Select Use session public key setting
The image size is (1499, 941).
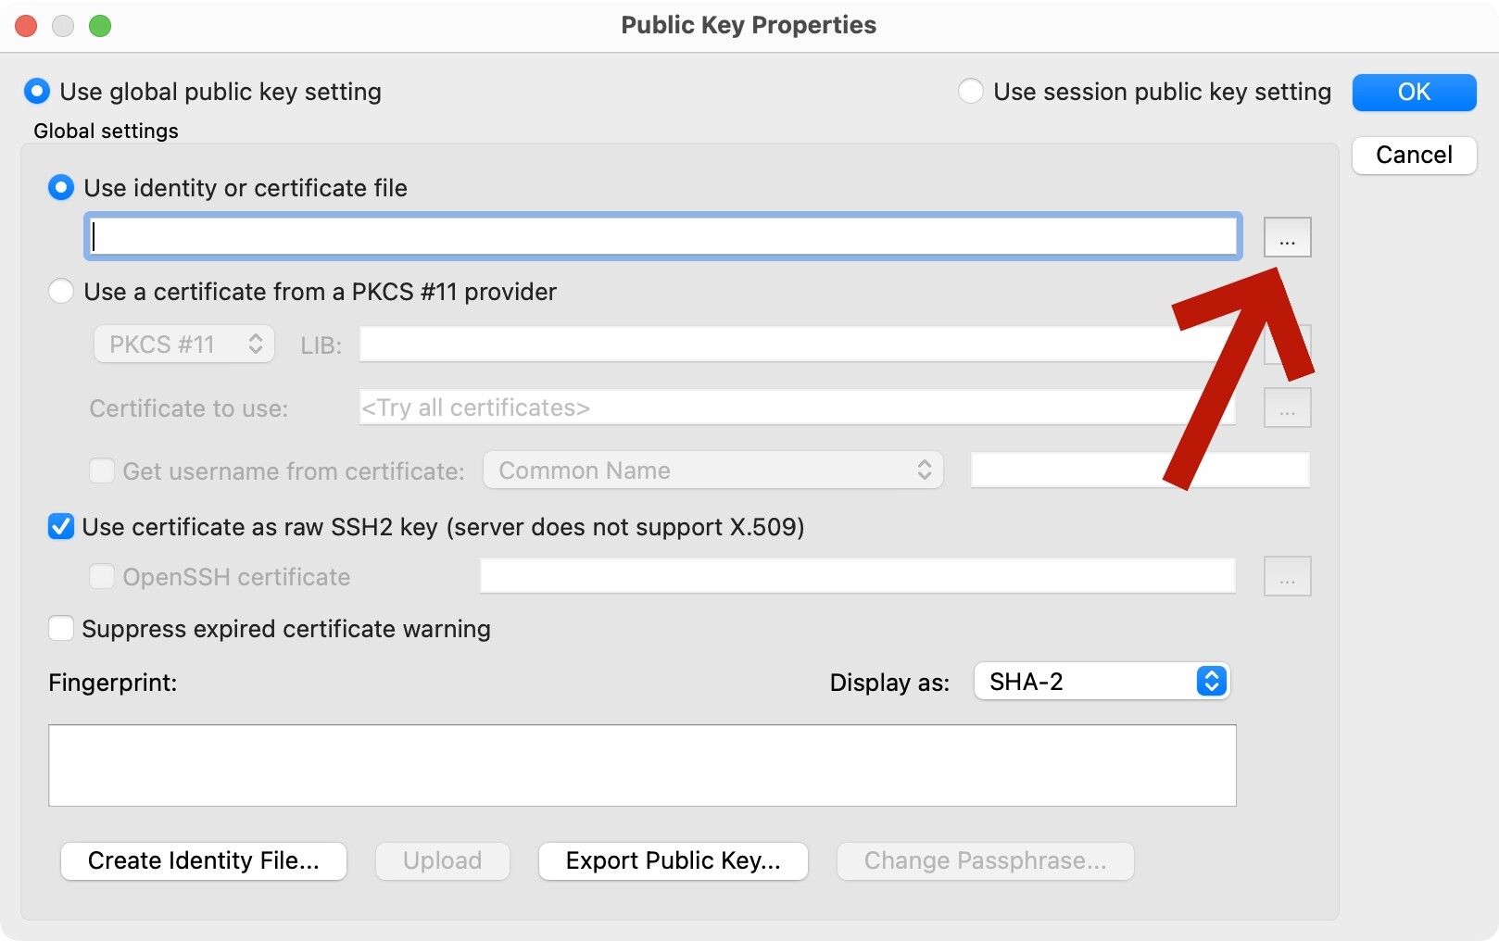click(x=970, y=92)
